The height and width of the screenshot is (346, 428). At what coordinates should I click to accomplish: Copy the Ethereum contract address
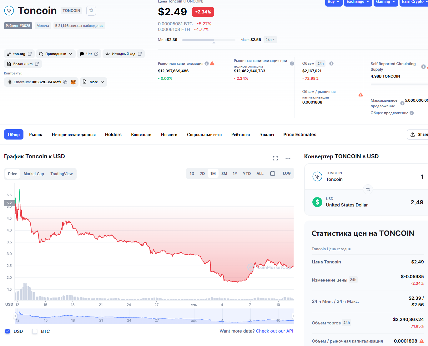[x=65, y=82]
